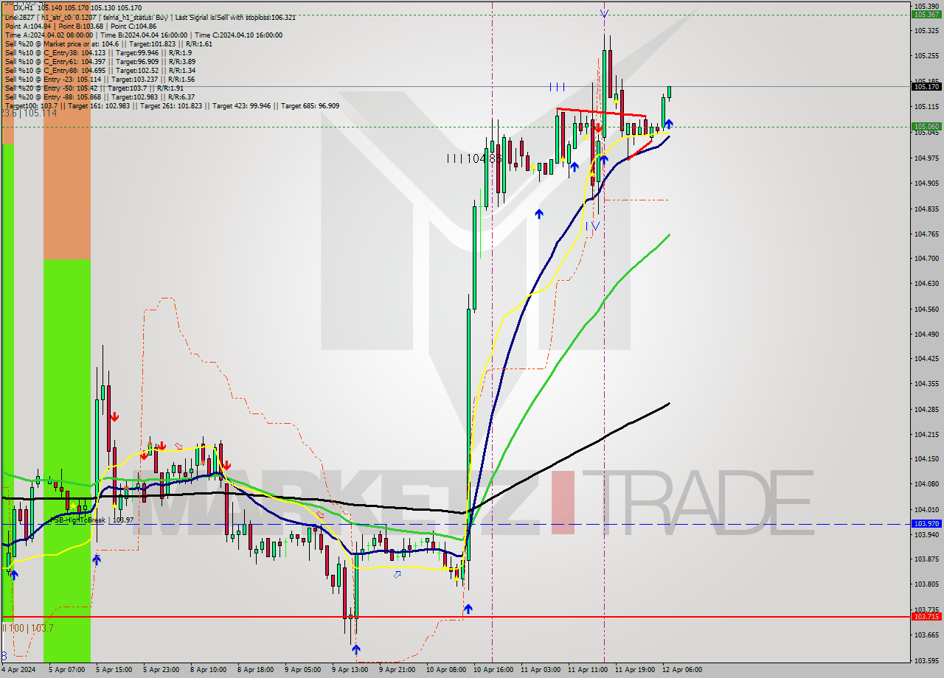
Task: Click '11 Apr 11:00' time axis label
Action: tap(586, 670)
